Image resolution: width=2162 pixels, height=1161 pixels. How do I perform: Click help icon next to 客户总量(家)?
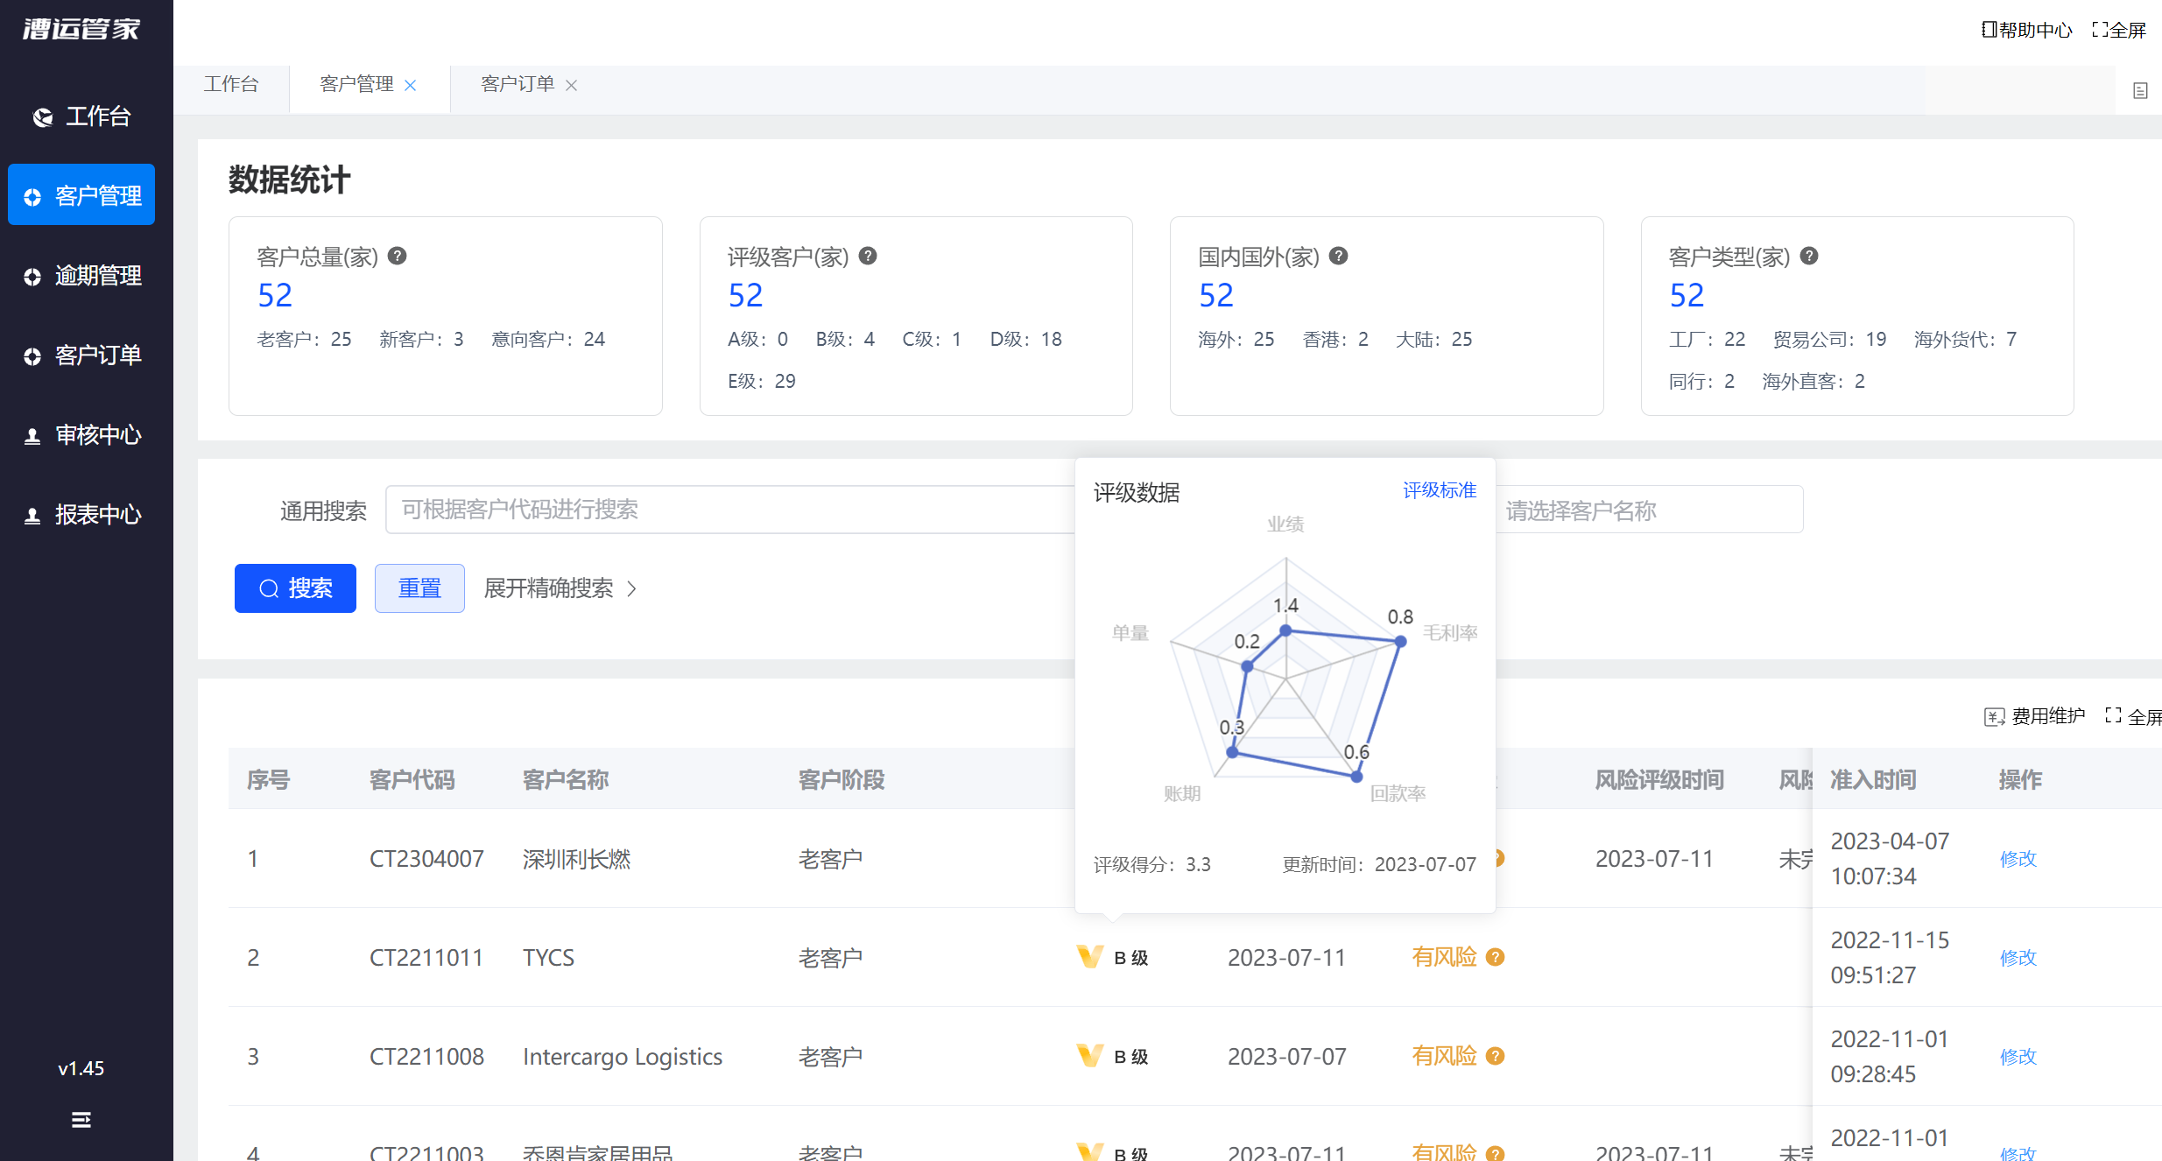click(397, 256)
